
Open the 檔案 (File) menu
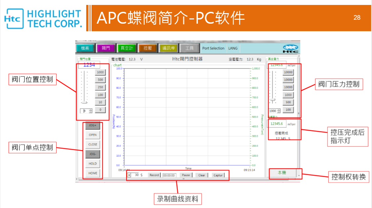[x=85, y=48]
